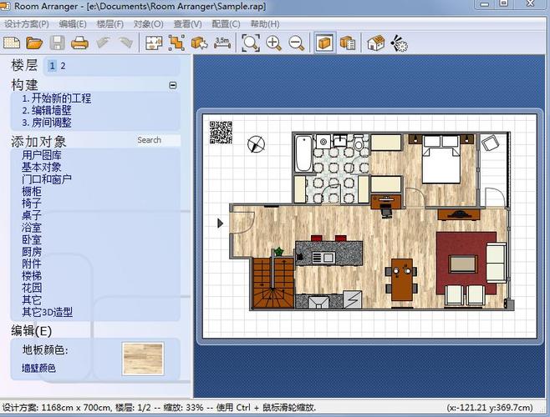Click the Print toolbar icon

point(79,43)
